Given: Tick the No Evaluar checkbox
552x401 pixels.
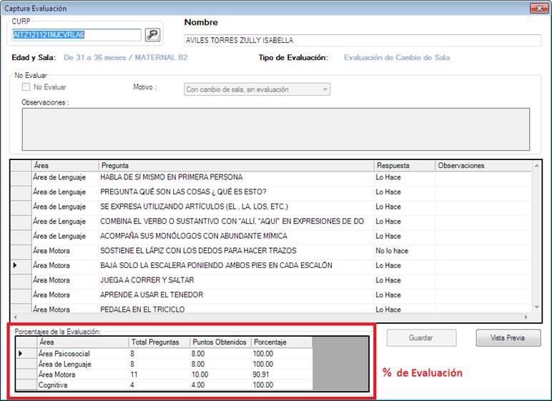Looking at the screenshot, I should click(26, 87).
